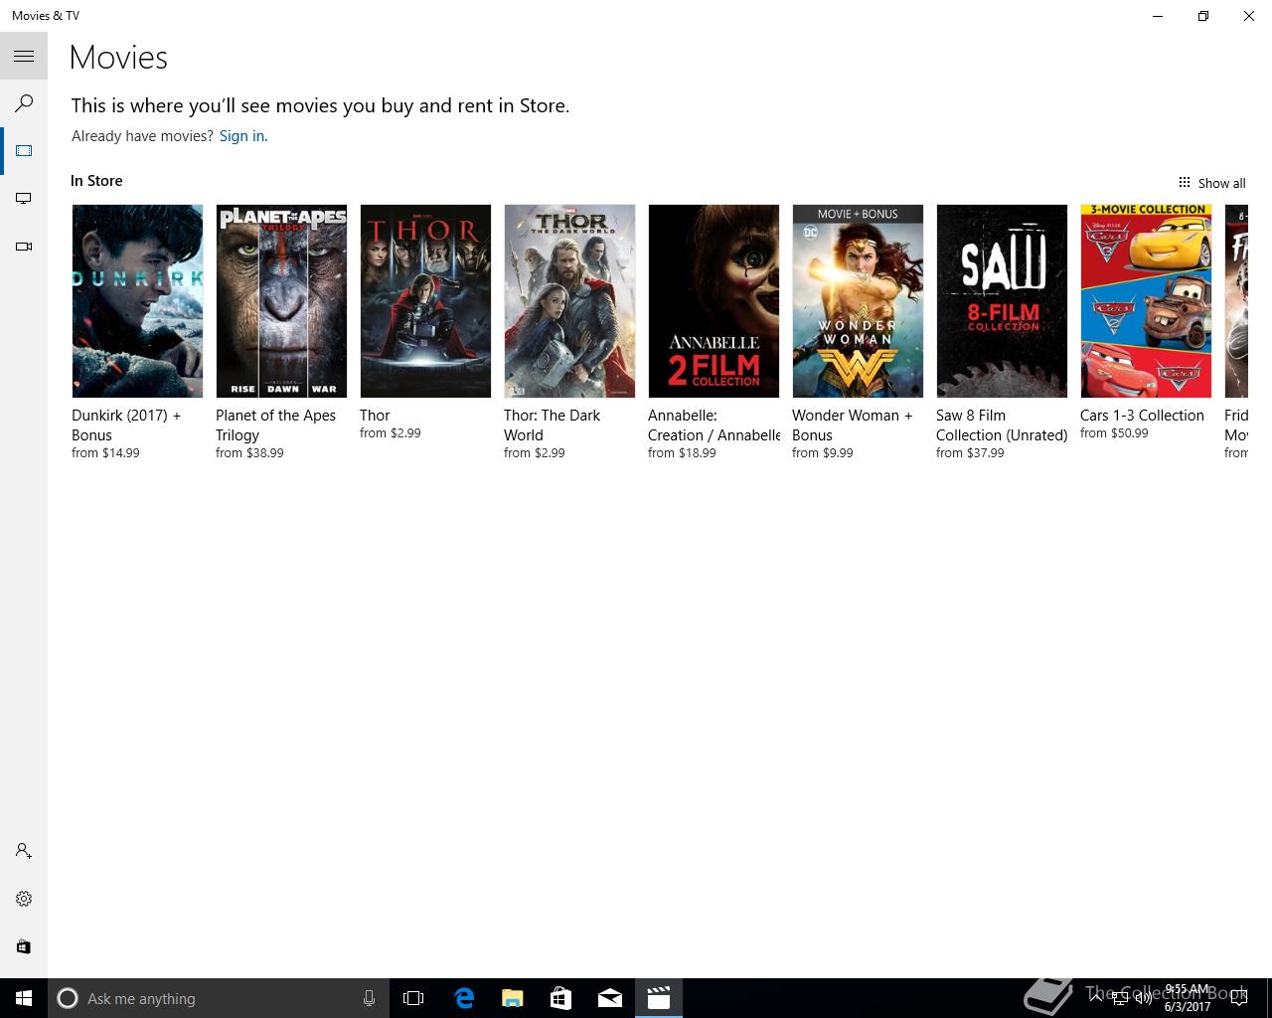The width and height of the screenshot is (1272, 1018).
Task: Click the Cortana microphone icon
Action: coord(369,998)
